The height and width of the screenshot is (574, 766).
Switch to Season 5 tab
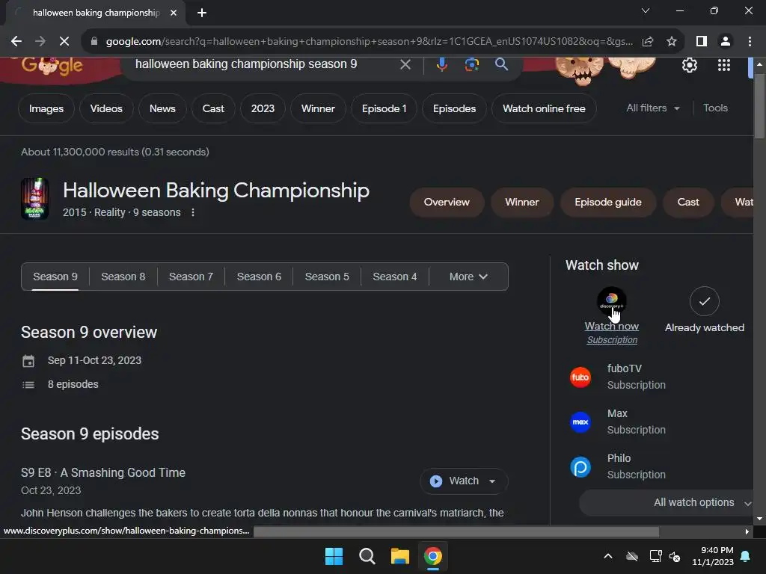327,277
